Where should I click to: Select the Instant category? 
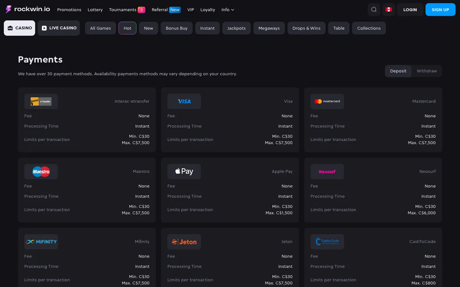[x=207, y=28]
